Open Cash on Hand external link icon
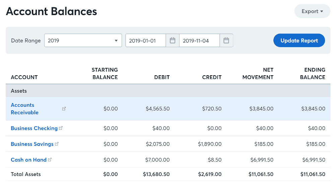This screenshot has height=190, width=335. coord(50,160)
